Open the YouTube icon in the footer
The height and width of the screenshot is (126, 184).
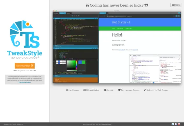coord(179,124)
